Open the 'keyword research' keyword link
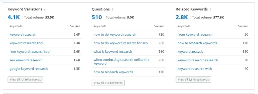This screenshot has height=94, width=258. tap(23, 35)
